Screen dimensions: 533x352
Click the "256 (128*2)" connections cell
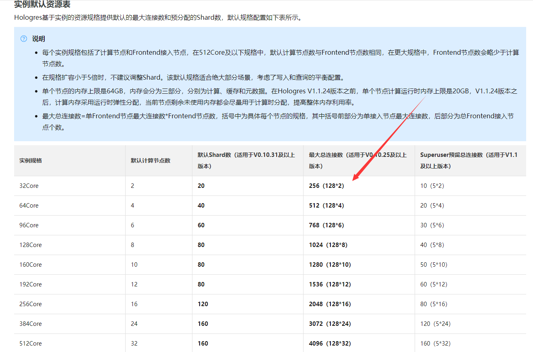pos(326,186)
